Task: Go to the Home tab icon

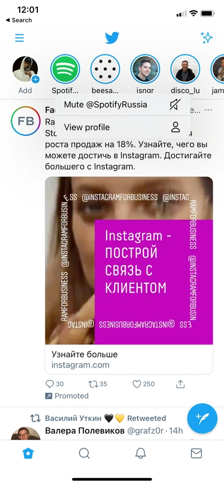Action: [28, 454]
